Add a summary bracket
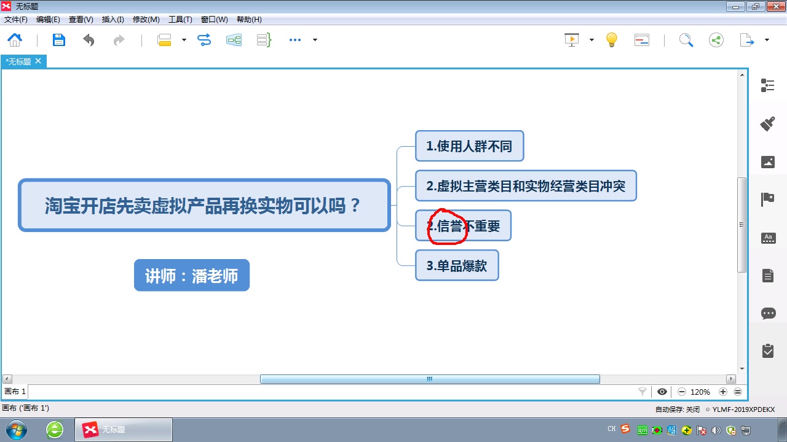This screenshot has height=442, width=787. [264, 40]
